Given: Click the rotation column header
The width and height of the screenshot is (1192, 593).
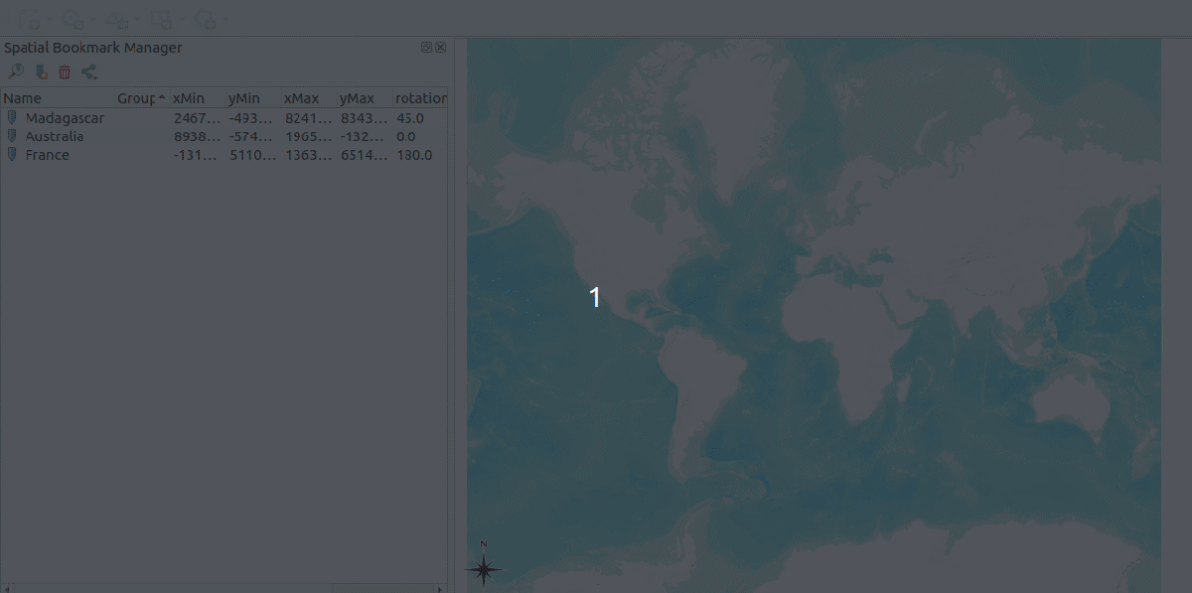Looking at the screenshot, I should click(420, 98).
